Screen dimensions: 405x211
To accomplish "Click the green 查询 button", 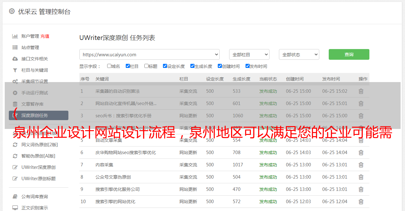I will [x=349, y=54].
